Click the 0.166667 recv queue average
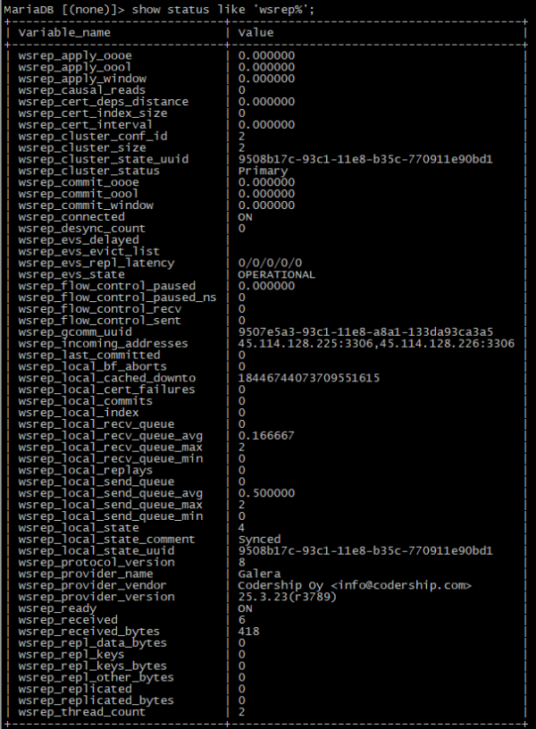 click(266, 436)
